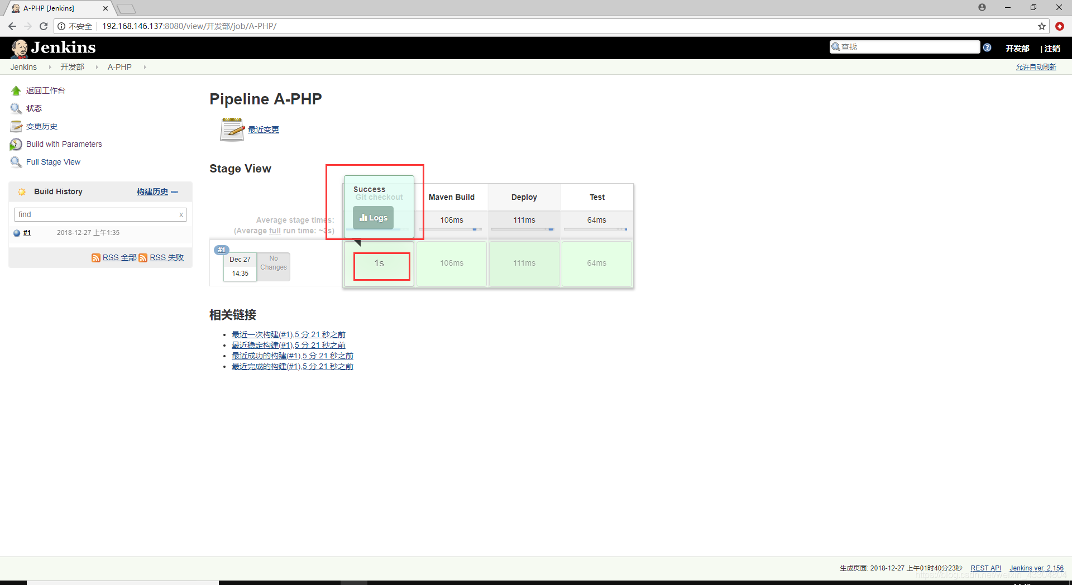Open the 最近变更 link
The image size is (1072, 585).
pos(264,130)
